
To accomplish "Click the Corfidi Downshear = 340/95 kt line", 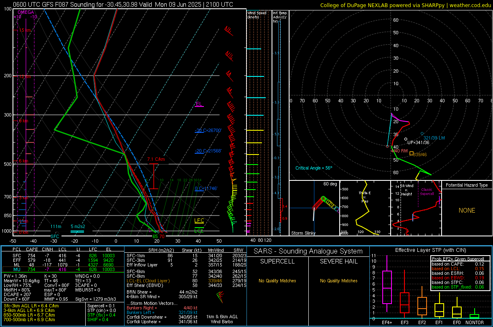I will (x=162, y=317).
